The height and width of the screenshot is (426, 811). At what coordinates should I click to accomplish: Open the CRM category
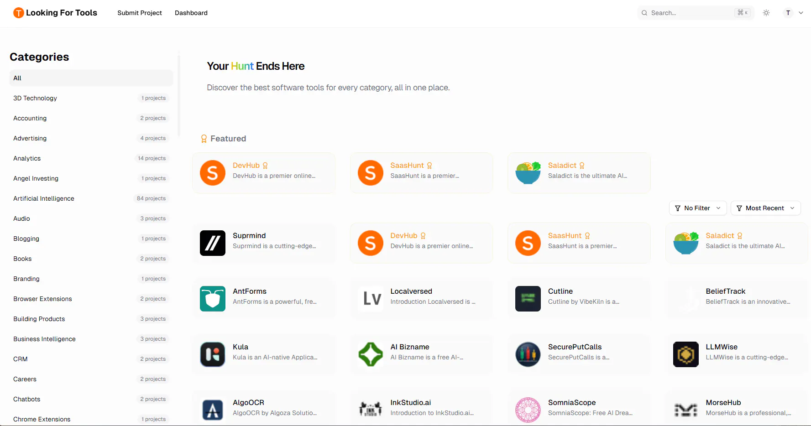click(91, 359)
